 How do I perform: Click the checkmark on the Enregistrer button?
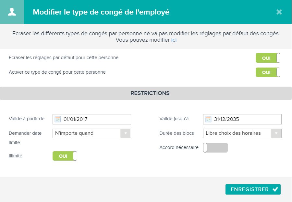tap(275, 189)
